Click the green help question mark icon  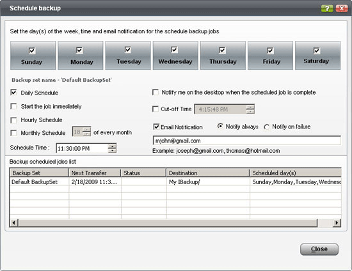coord(327,8)
